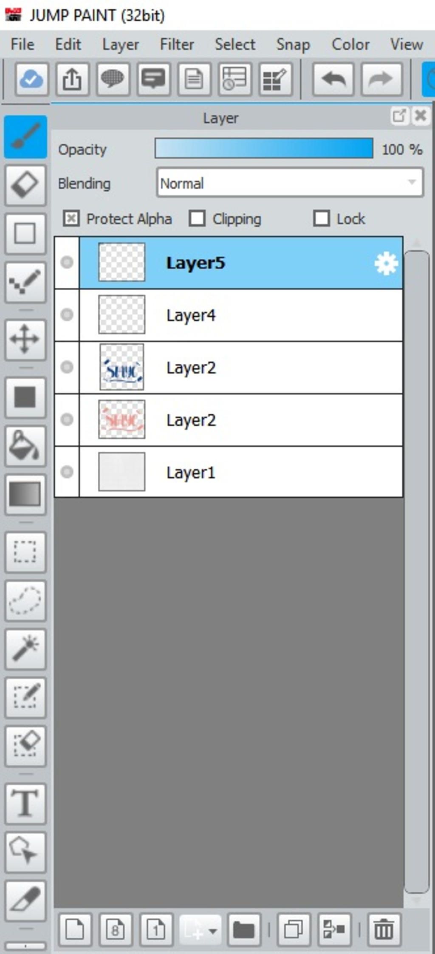Open the Filter menu

177,45
